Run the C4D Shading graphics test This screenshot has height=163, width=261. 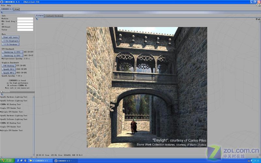pyautogui.click(x=9, y=66)
